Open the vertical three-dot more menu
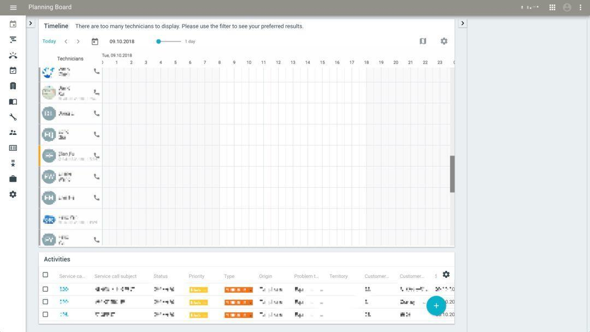 [x=580, y=8]
